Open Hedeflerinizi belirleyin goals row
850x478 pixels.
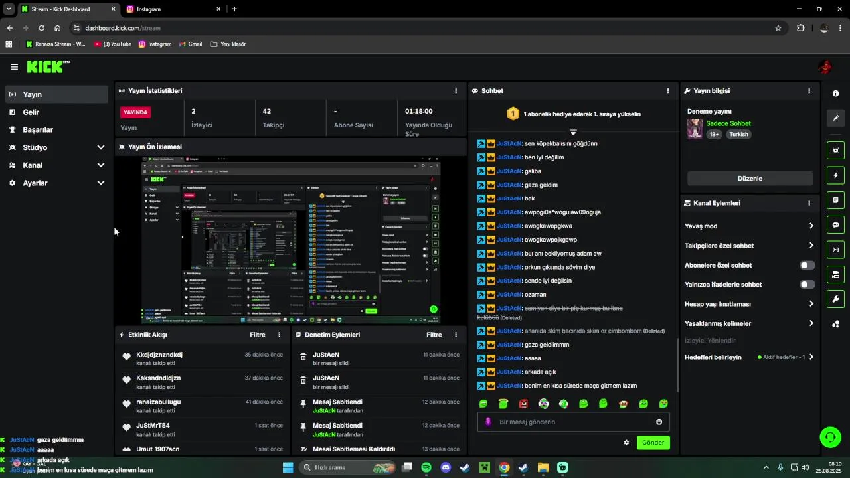pyautogui.click(x=749, y=357)
